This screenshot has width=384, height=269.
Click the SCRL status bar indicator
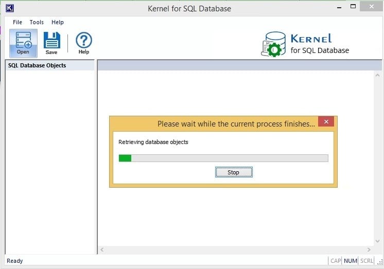366,261
